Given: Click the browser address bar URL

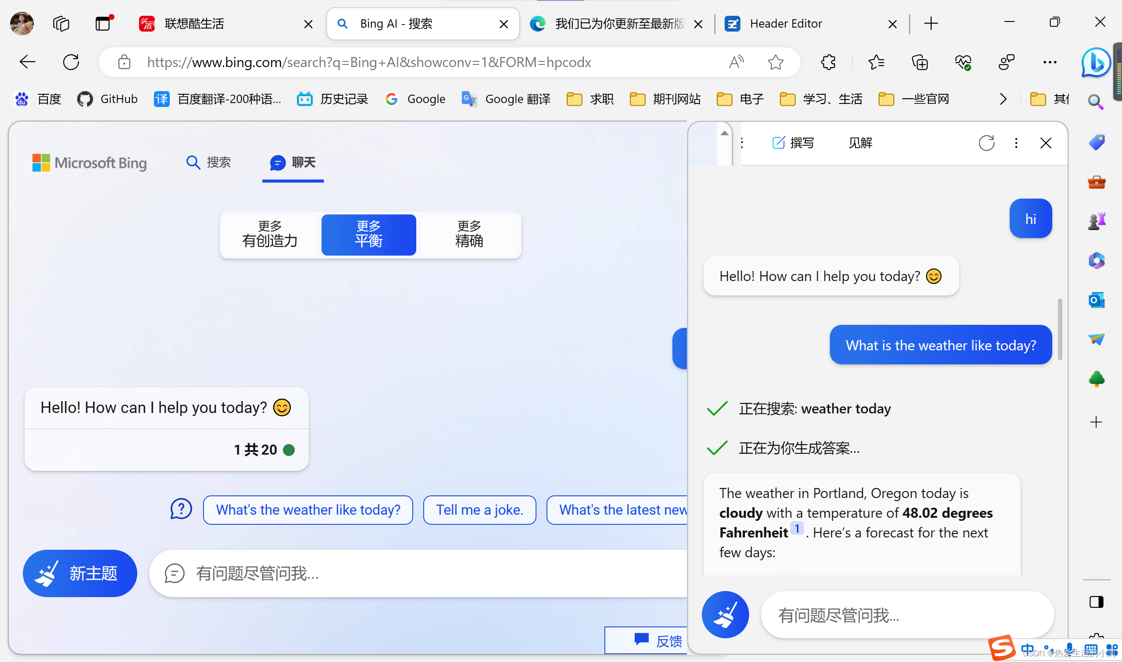Looking at the screenshot, I should pos(369,62).
